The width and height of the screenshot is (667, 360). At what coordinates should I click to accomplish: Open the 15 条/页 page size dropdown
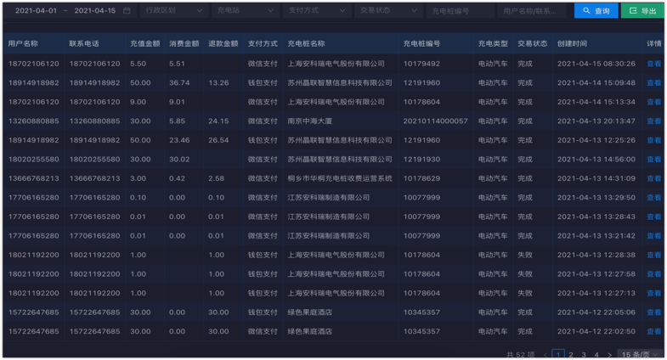click(639, 354)
